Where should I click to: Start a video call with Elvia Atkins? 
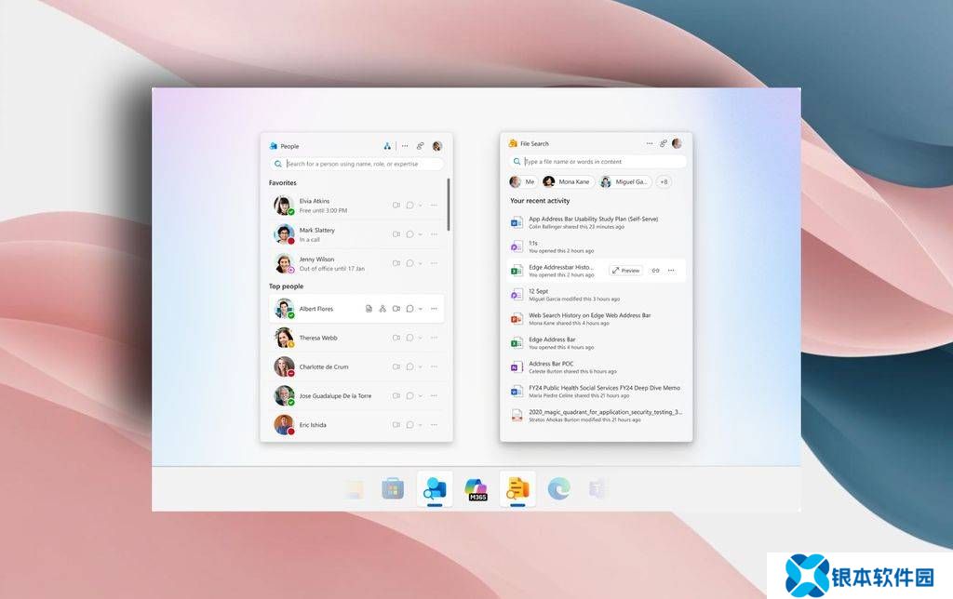(x=396, y=206)
